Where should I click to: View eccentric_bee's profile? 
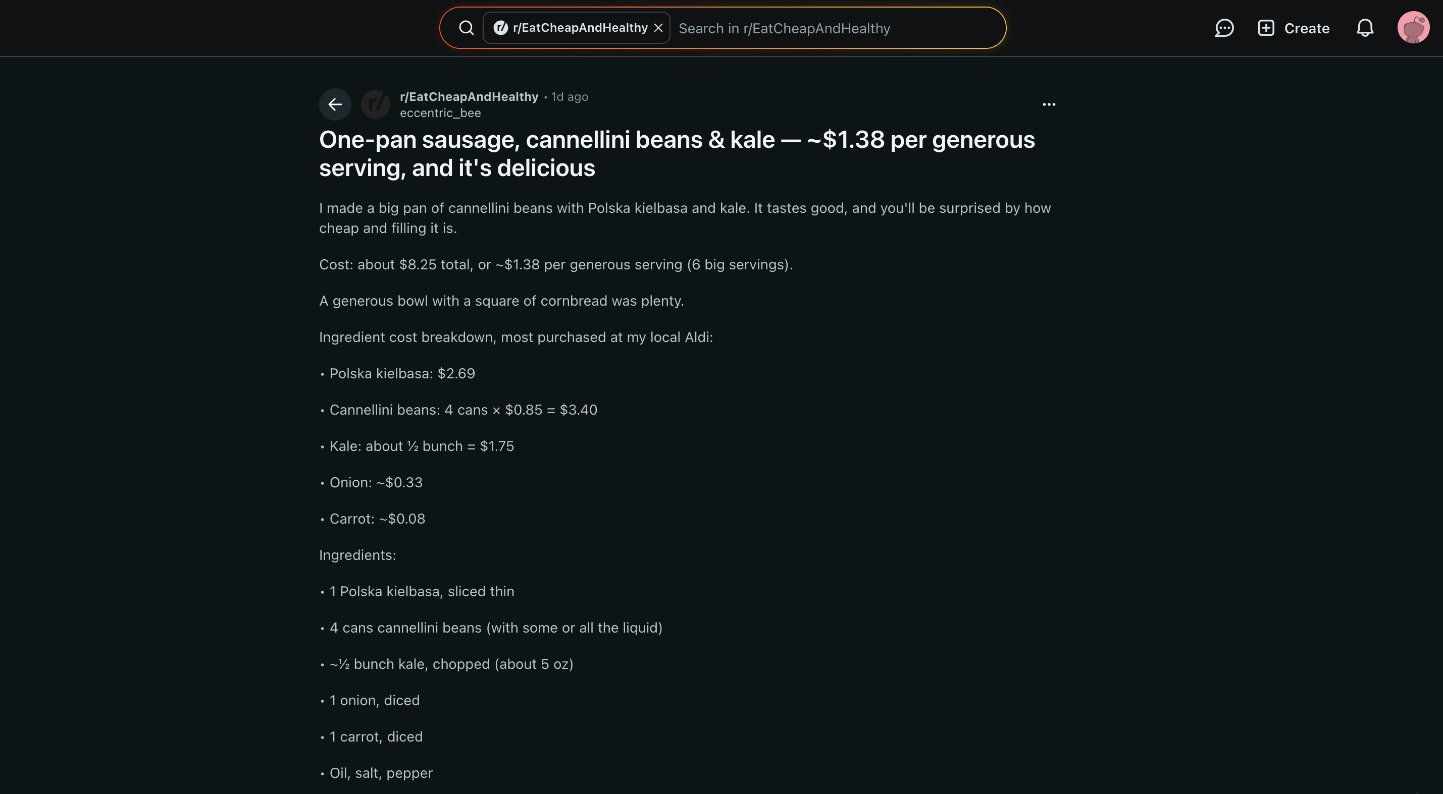pyautogui.click(x=440, y=112)
